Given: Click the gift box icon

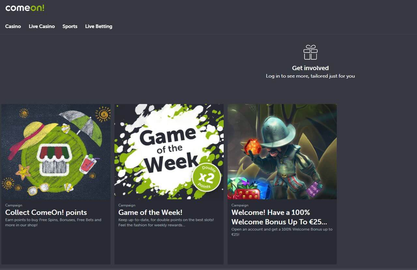Looking at the screenshot, I should click(310, 52).
